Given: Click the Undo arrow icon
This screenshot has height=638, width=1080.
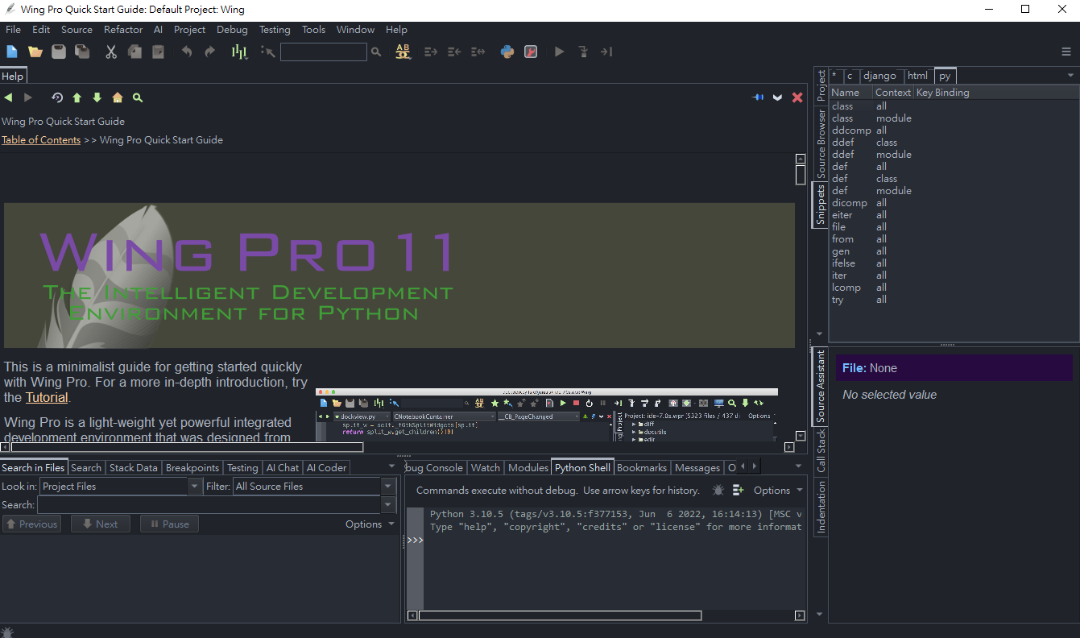Looking at the screenshot, I should pos(187,52).
